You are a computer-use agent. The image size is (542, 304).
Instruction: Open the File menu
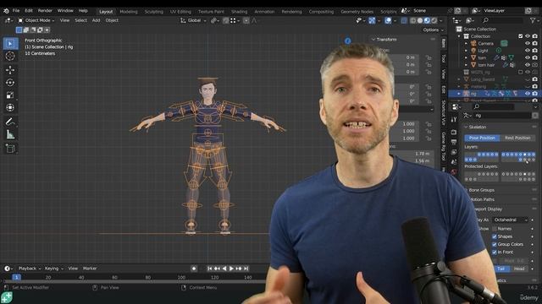pos(16,11)
